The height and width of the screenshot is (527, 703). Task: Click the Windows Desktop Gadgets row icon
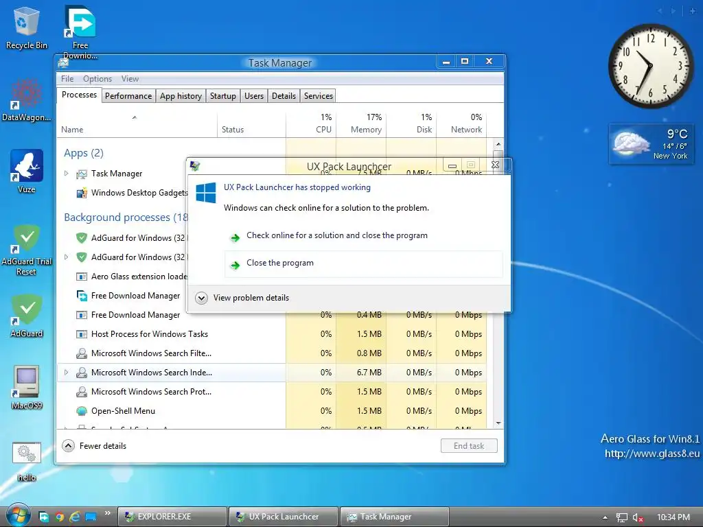[82, 193]
